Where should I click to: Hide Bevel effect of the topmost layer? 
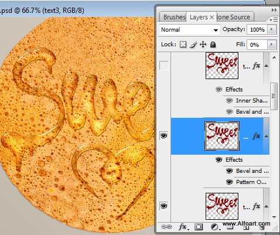pos(229,112)
